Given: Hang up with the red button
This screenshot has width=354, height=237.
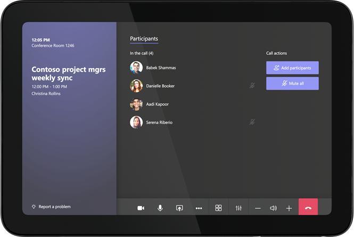Looking at the screenshot, I should pyautogui.click(x=308, y=208).
